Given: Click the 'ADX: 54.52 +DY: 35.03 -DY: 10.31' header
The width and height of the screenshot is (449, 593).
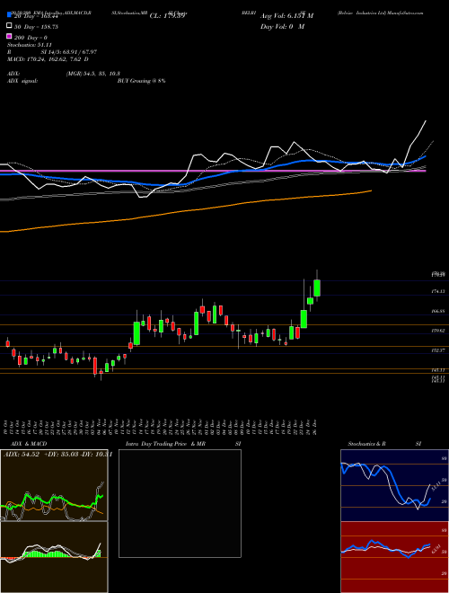Looking at the screenshot, I should click(x=57, y=455).
